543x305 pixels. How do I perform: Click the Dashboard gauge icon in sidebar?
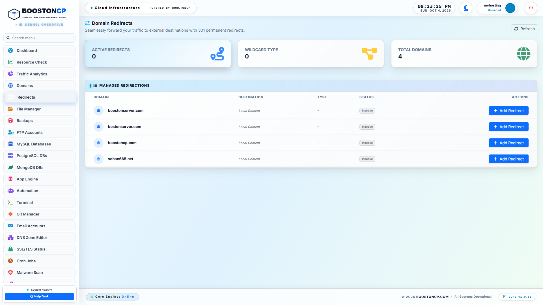coord(10,51)
